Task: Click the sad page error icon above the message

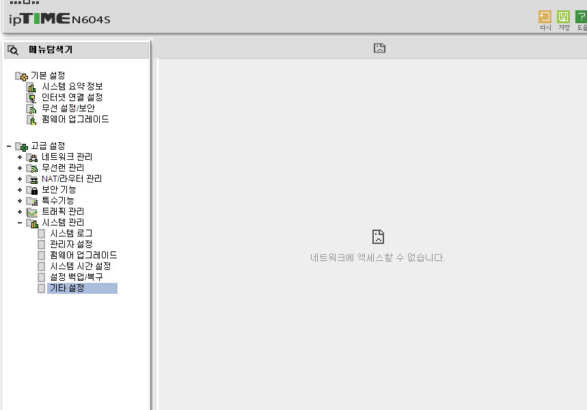Action: tap(378, 236)
